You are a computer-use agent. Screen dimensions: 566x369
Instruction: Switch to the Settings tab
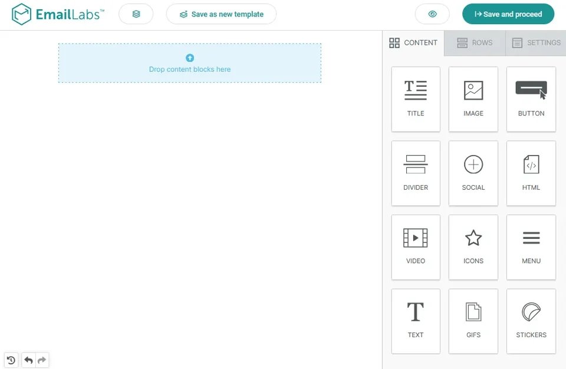pyautogui.click(x=536, y=43)
